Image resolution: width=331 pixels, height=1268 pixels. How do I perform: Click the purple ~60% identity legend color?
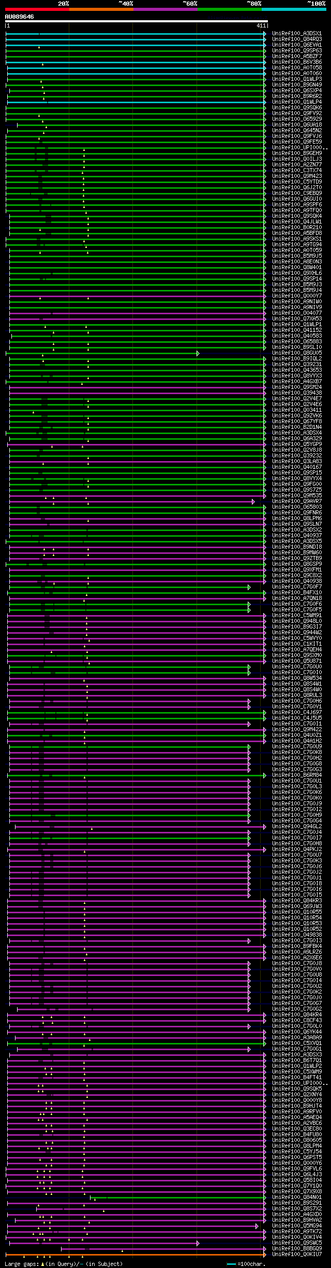click(165, 9)
